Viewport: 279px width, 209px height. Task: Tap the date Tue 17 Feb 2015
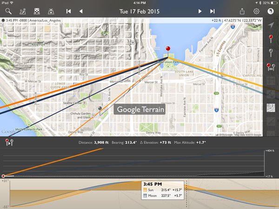coord(139,11)
